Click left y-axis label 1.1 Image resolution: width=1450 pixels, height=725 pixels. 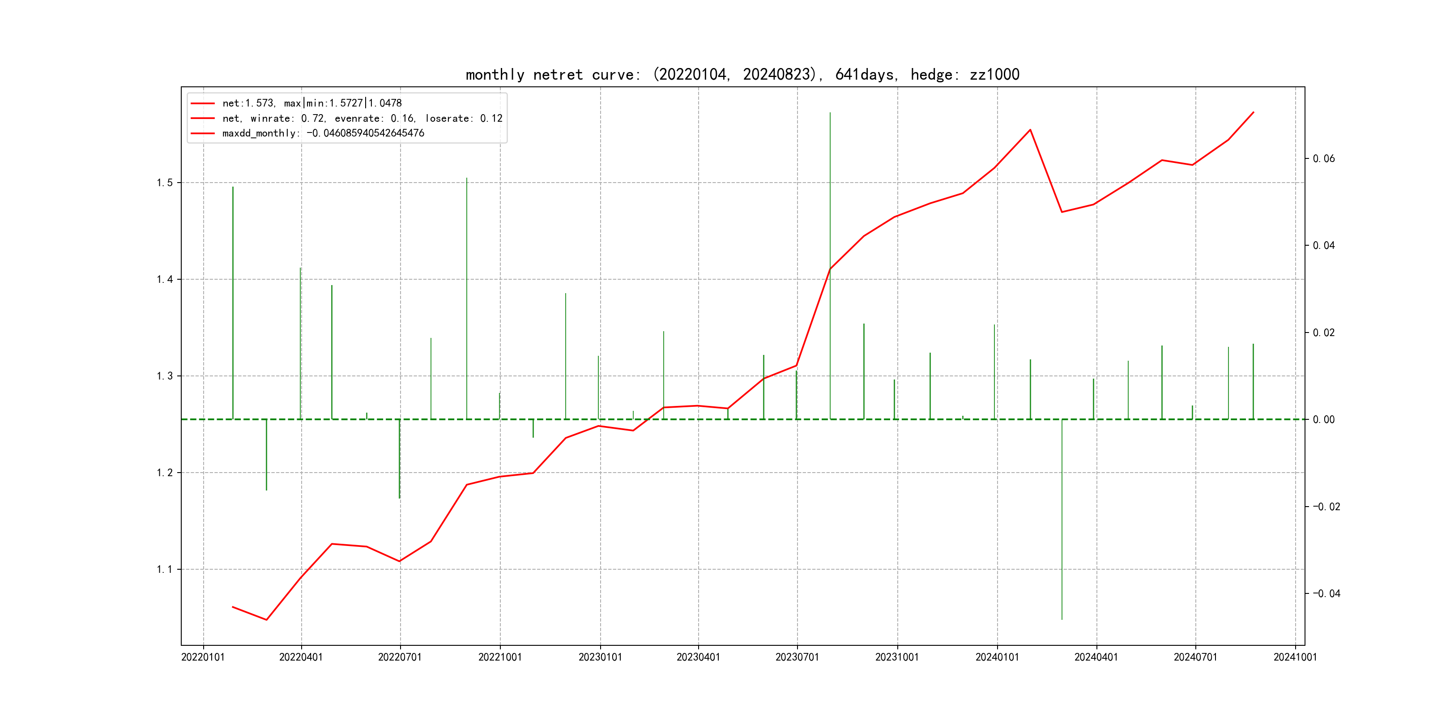pos(165,569)
